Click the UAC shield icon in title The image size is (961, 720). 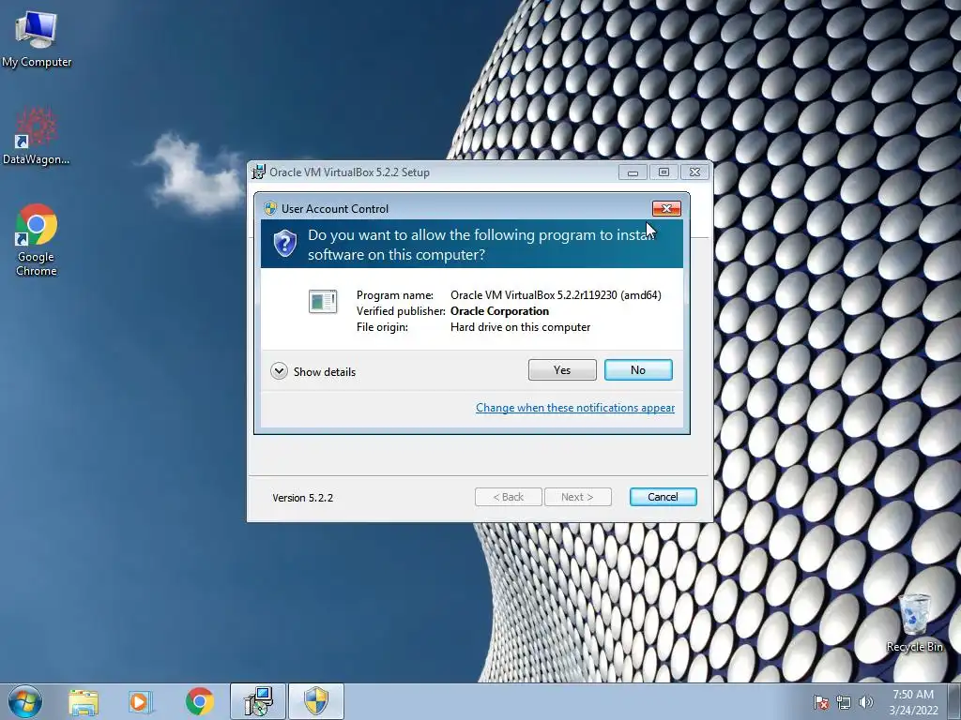(269, 208)
